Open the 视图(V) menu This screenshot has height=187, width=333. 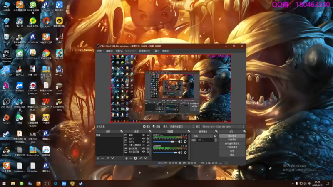[x=119, y=51]
